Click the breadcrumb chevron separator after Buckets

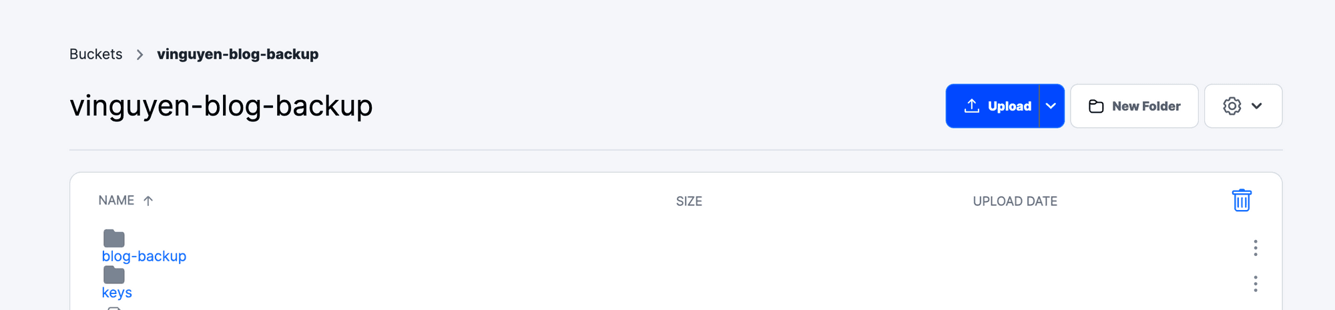click(140, 55)
